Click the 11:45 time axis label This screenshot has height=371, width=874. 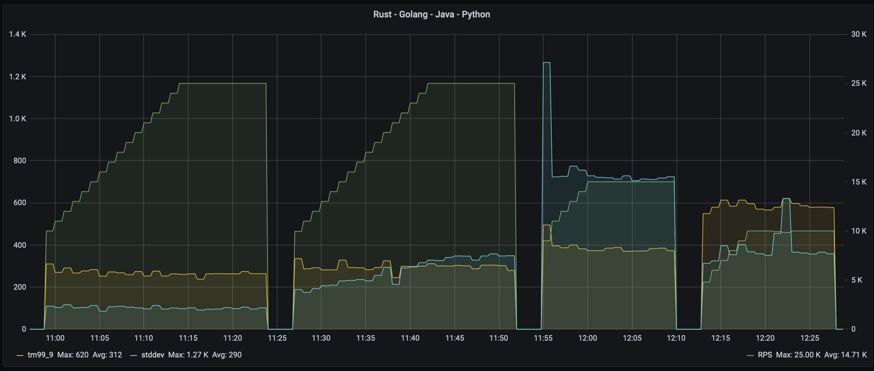coord(454,338)
